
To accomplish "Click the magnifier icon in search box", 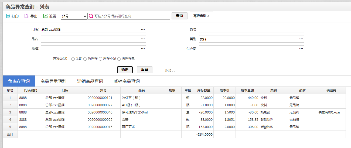I will click(91, 16).
